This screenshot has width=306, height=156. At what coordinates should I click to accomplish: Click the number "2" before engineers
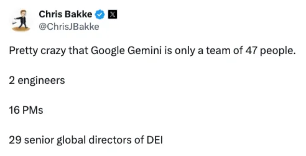tap(12, 81)
